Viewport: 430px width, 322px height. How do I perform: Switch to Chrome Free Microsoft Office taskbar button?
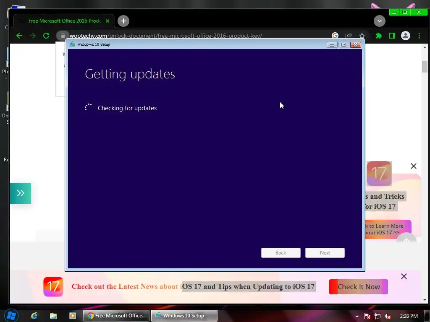pos(116,316)
